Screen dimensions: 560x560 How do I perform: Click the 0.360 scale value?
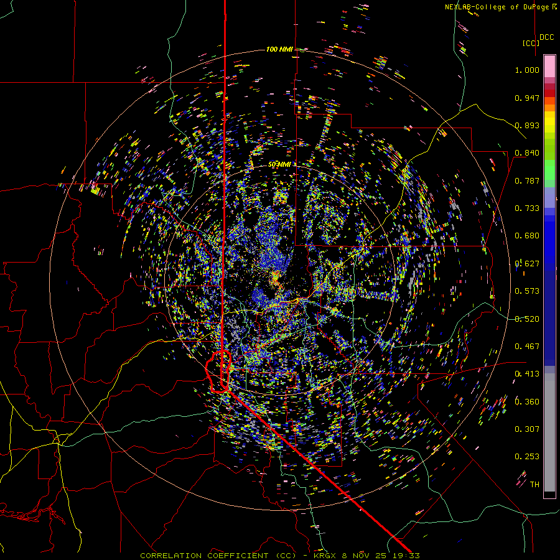tap(527, 402)
